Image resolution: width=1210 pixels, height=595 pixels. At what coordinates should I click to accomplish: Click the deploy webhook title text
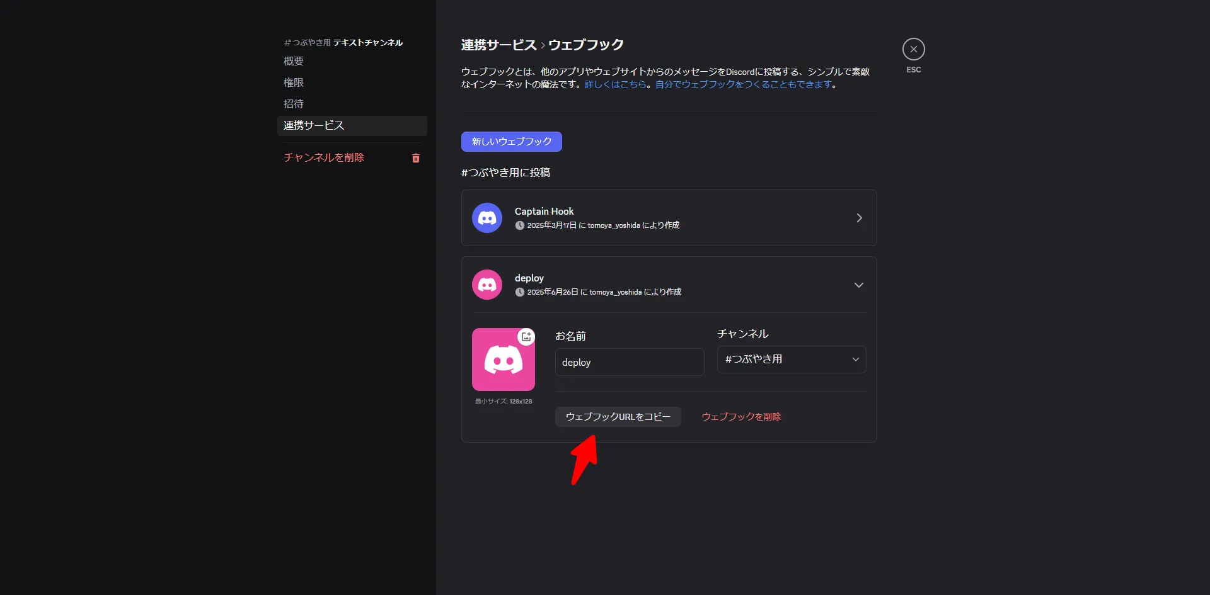(x=529, y=278)
